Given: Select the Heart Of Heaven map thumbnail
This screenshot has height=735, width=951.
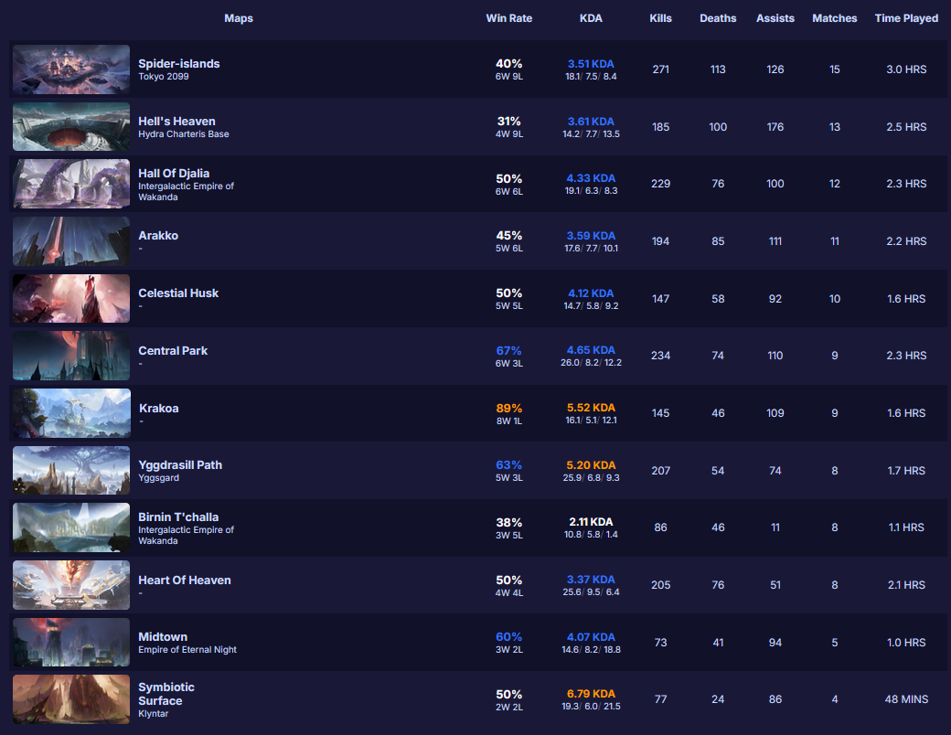Looking at the screenshot, I should tap(71, 585).
